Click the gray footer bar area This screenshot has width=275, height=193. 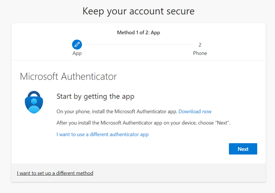[138, 173]
